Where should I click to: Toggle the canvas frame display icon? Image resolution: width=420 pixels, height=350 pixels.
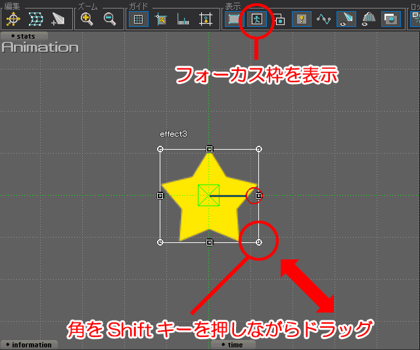tap(234, 19)
